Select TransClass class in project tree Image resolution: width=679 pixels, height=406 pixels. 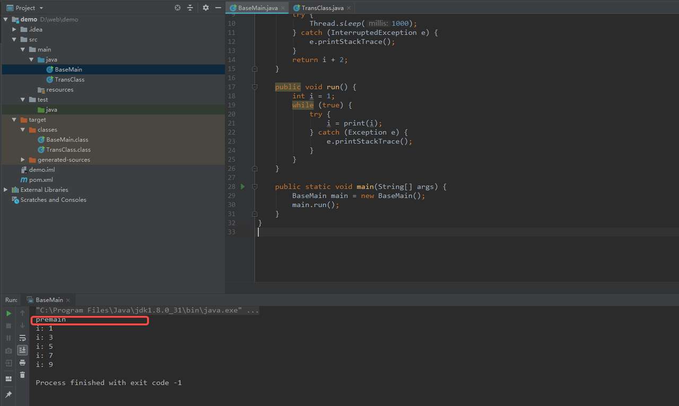(69, 80)
